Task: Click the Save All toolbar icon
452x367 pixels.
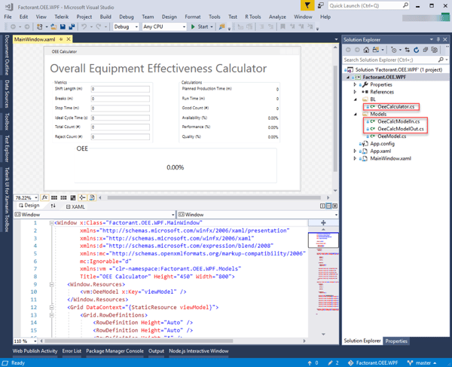Action: (72, 27)
